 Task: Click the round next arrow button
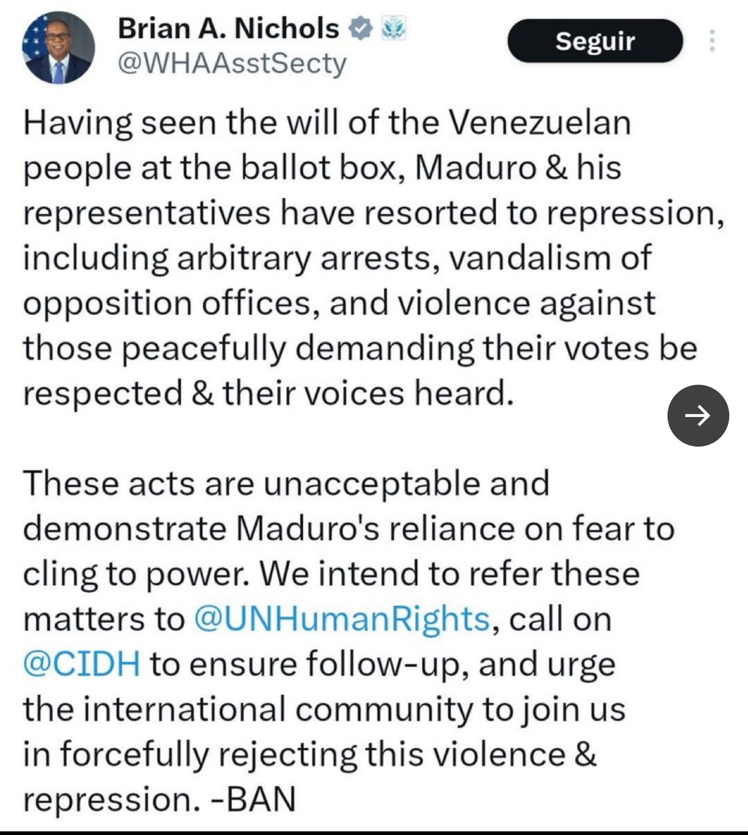[698, 415]
